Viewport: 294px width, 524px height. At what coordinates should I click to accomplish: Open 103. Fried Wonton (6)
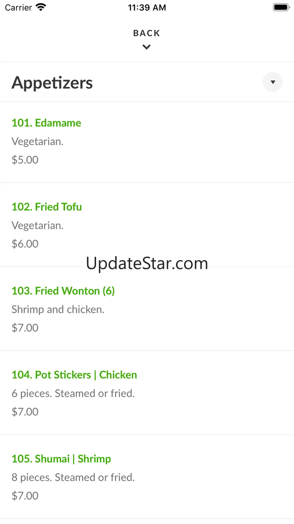pos(63,291)
